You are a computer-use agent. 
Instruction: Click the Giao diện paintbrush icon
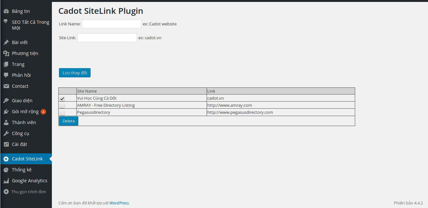click(6, 101)
